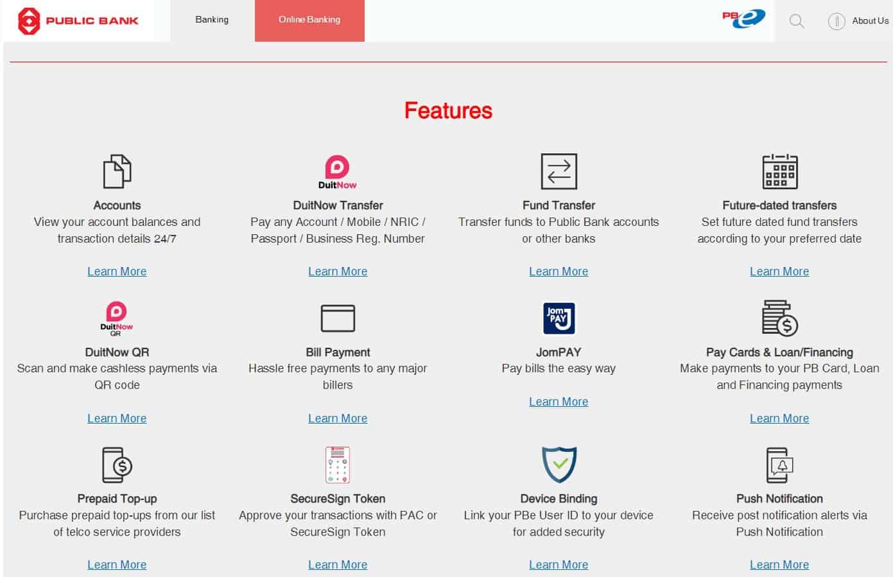Image resolution: width=893 pixels, height=577 pixels.
Task: Open the PBe logo link
Action: point(743,18)
